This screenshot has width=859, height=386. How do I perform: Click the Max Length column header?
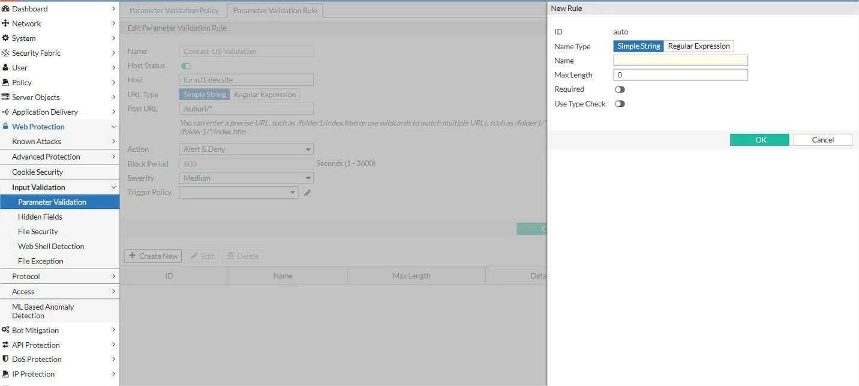[x=412, y=276]
